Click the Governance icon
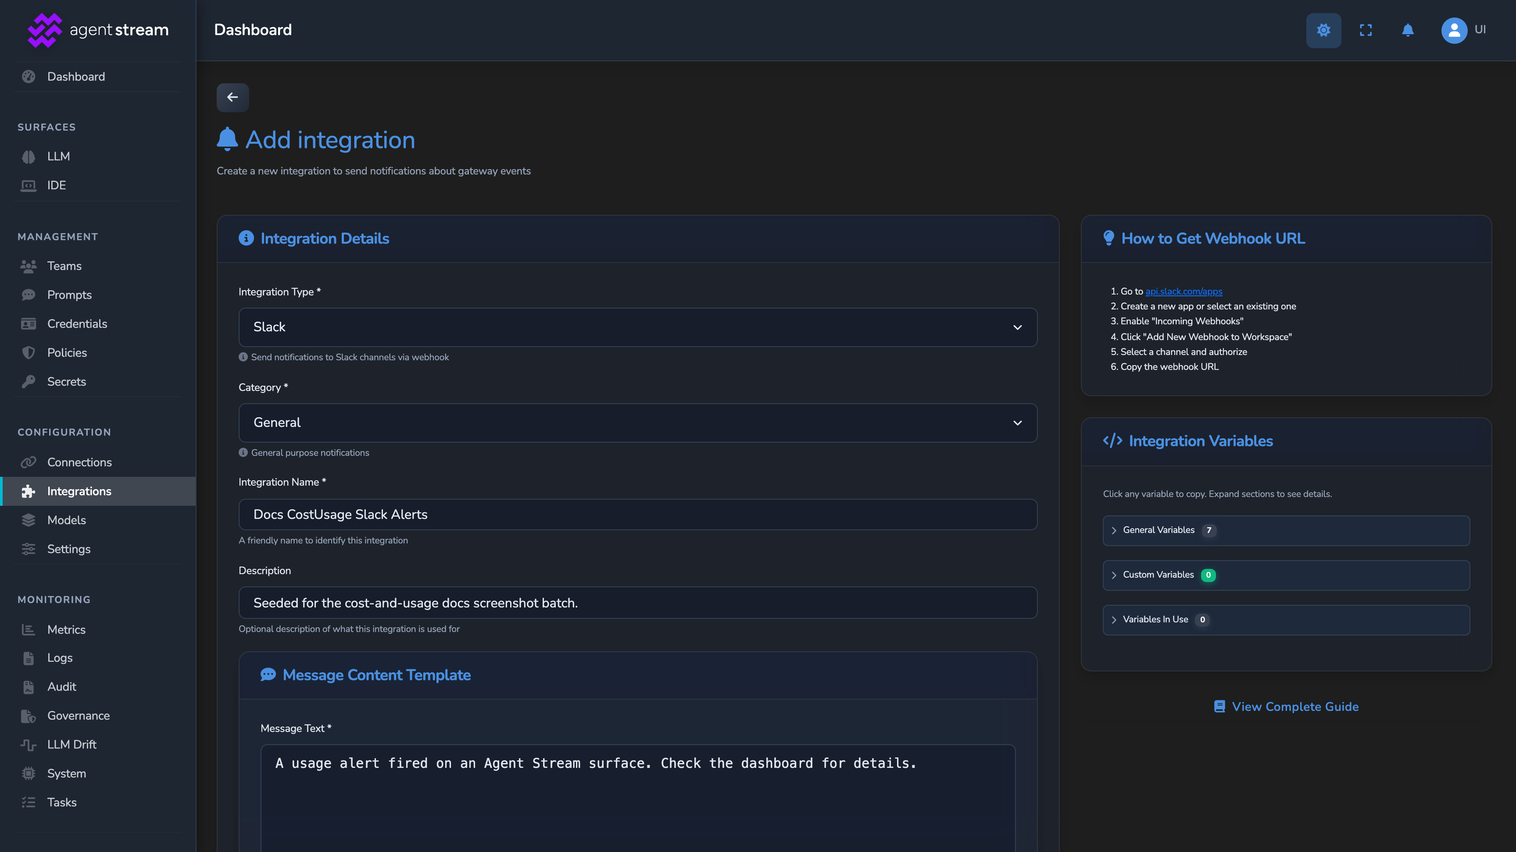Screen dimensions: 1516x852 tap(28, 716)
